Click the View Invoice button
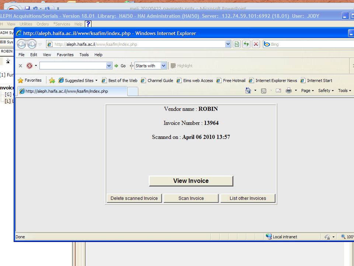Screen dimensions: 354x266 pyautogui.click(x=191, y=181)
